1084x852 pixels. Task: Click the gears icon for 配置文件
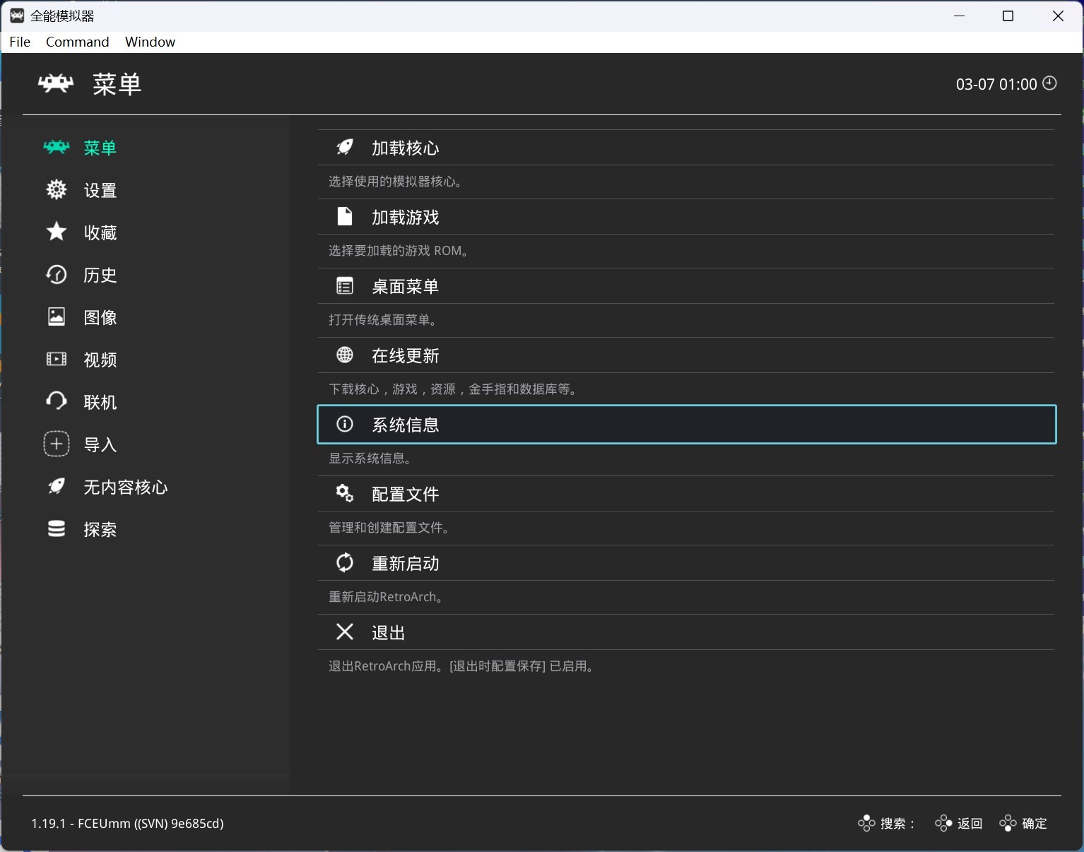pos(345,493)
